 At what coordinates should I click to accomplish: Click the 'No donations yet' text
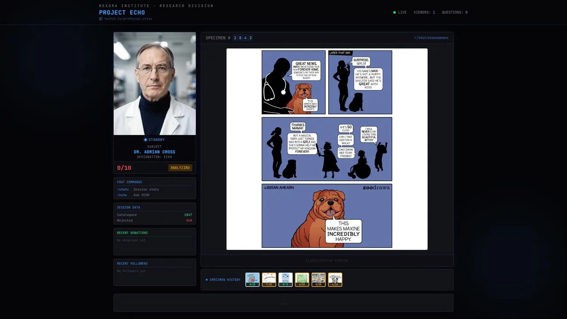point(131,240)
